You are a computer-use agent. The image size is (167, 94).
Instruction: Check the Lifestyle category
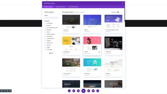(x=45, y=41)
